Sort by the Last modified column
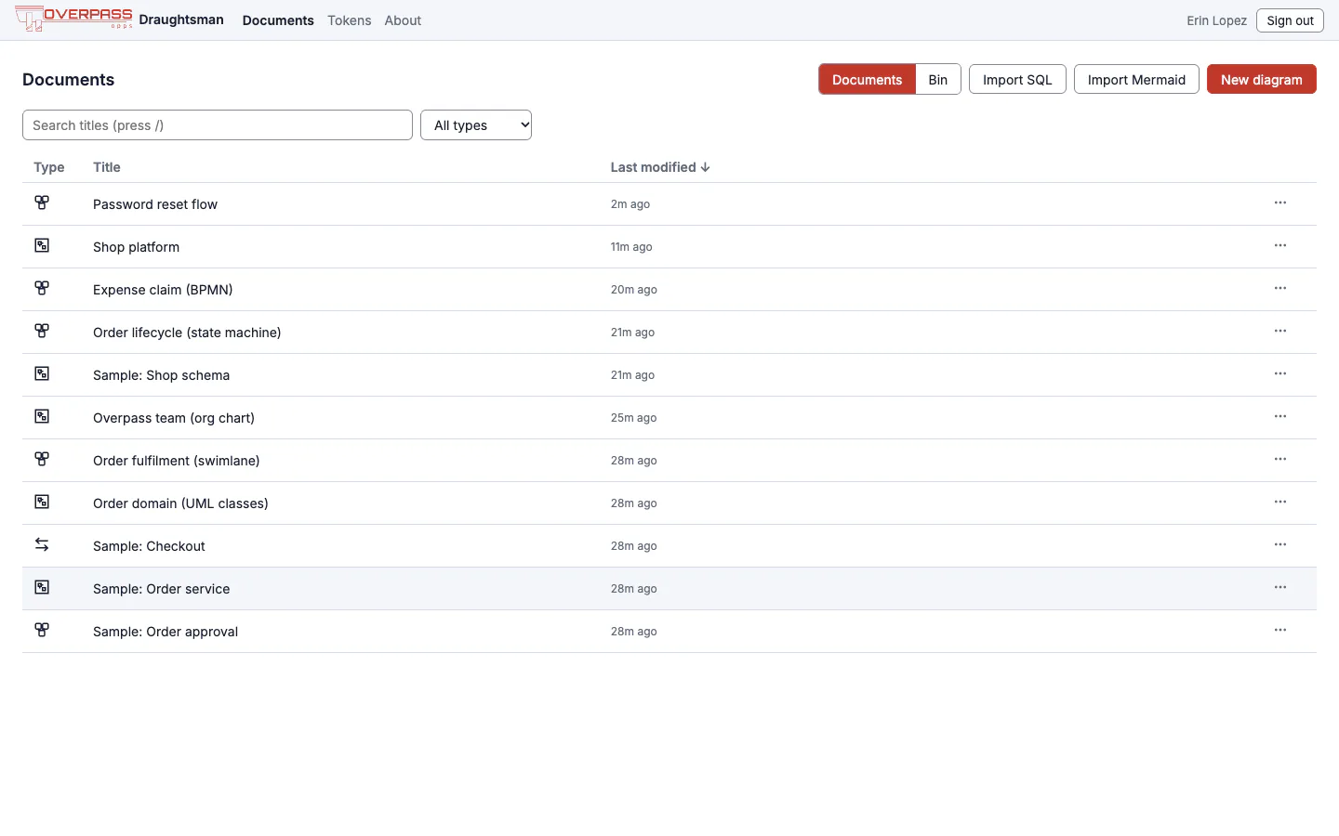 [660, 167]
